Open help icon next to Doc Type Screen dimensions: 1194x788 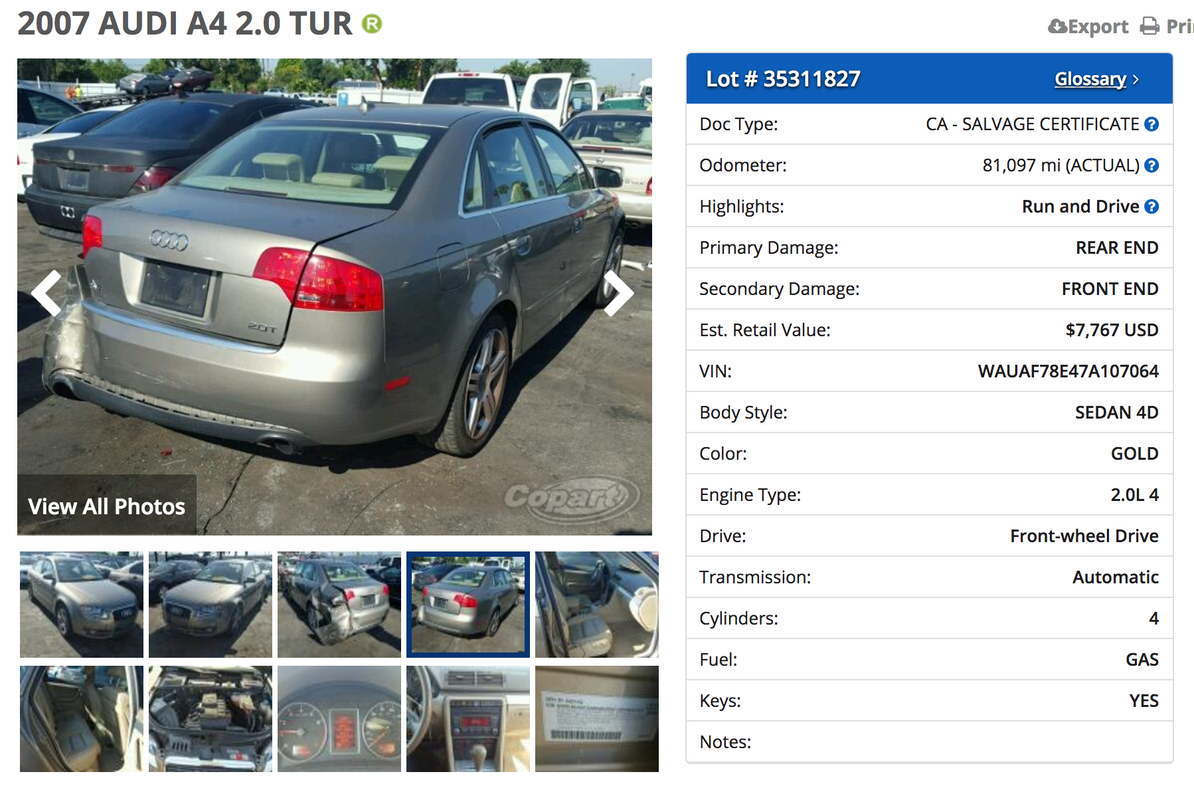[1152, 124]
